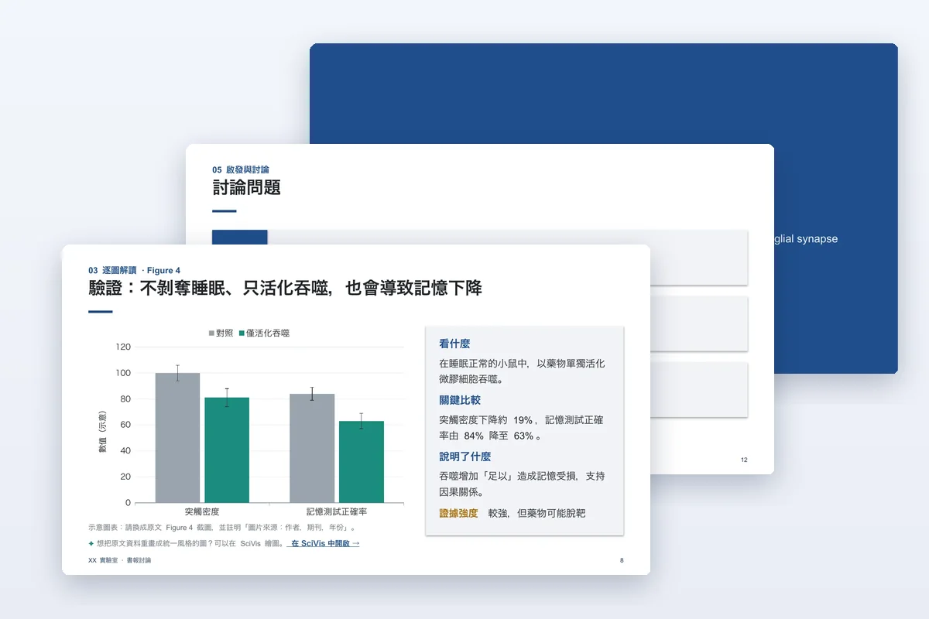Click page number 12 on discussion slide

point(744,460)
